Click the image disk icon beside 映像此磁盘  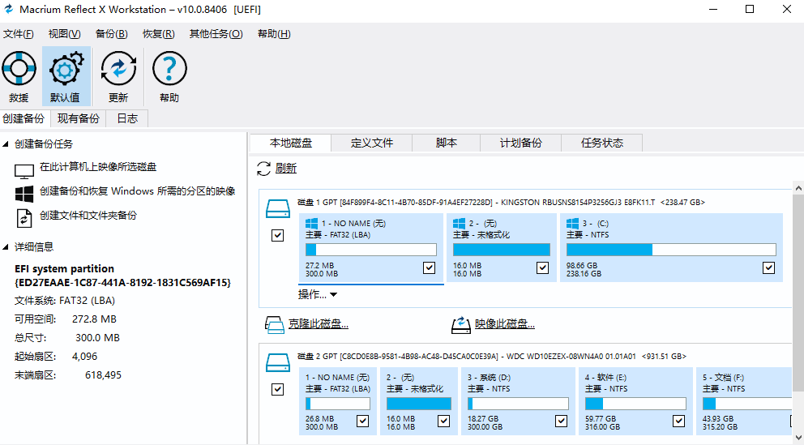(461, 324)
